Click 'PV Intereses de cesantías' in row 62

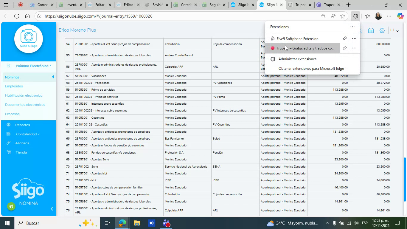click(229, 111)
